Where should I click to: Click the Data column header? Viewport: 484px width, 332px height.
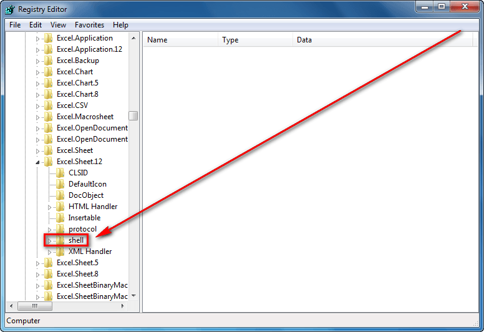click(382, 40)
